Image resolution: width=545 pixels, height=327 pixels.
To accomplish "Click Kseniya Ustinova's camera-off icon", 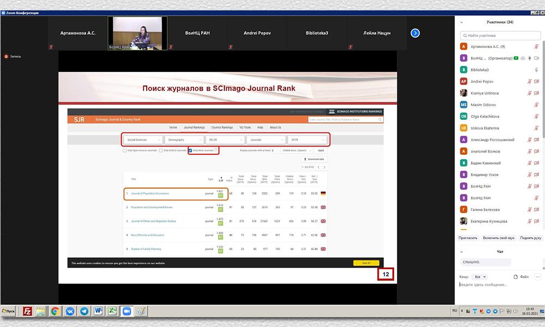I will coord(536,93).
